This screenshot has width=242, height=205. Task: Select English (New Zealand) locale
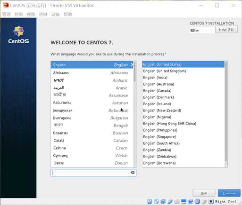[x=184, y=110]
